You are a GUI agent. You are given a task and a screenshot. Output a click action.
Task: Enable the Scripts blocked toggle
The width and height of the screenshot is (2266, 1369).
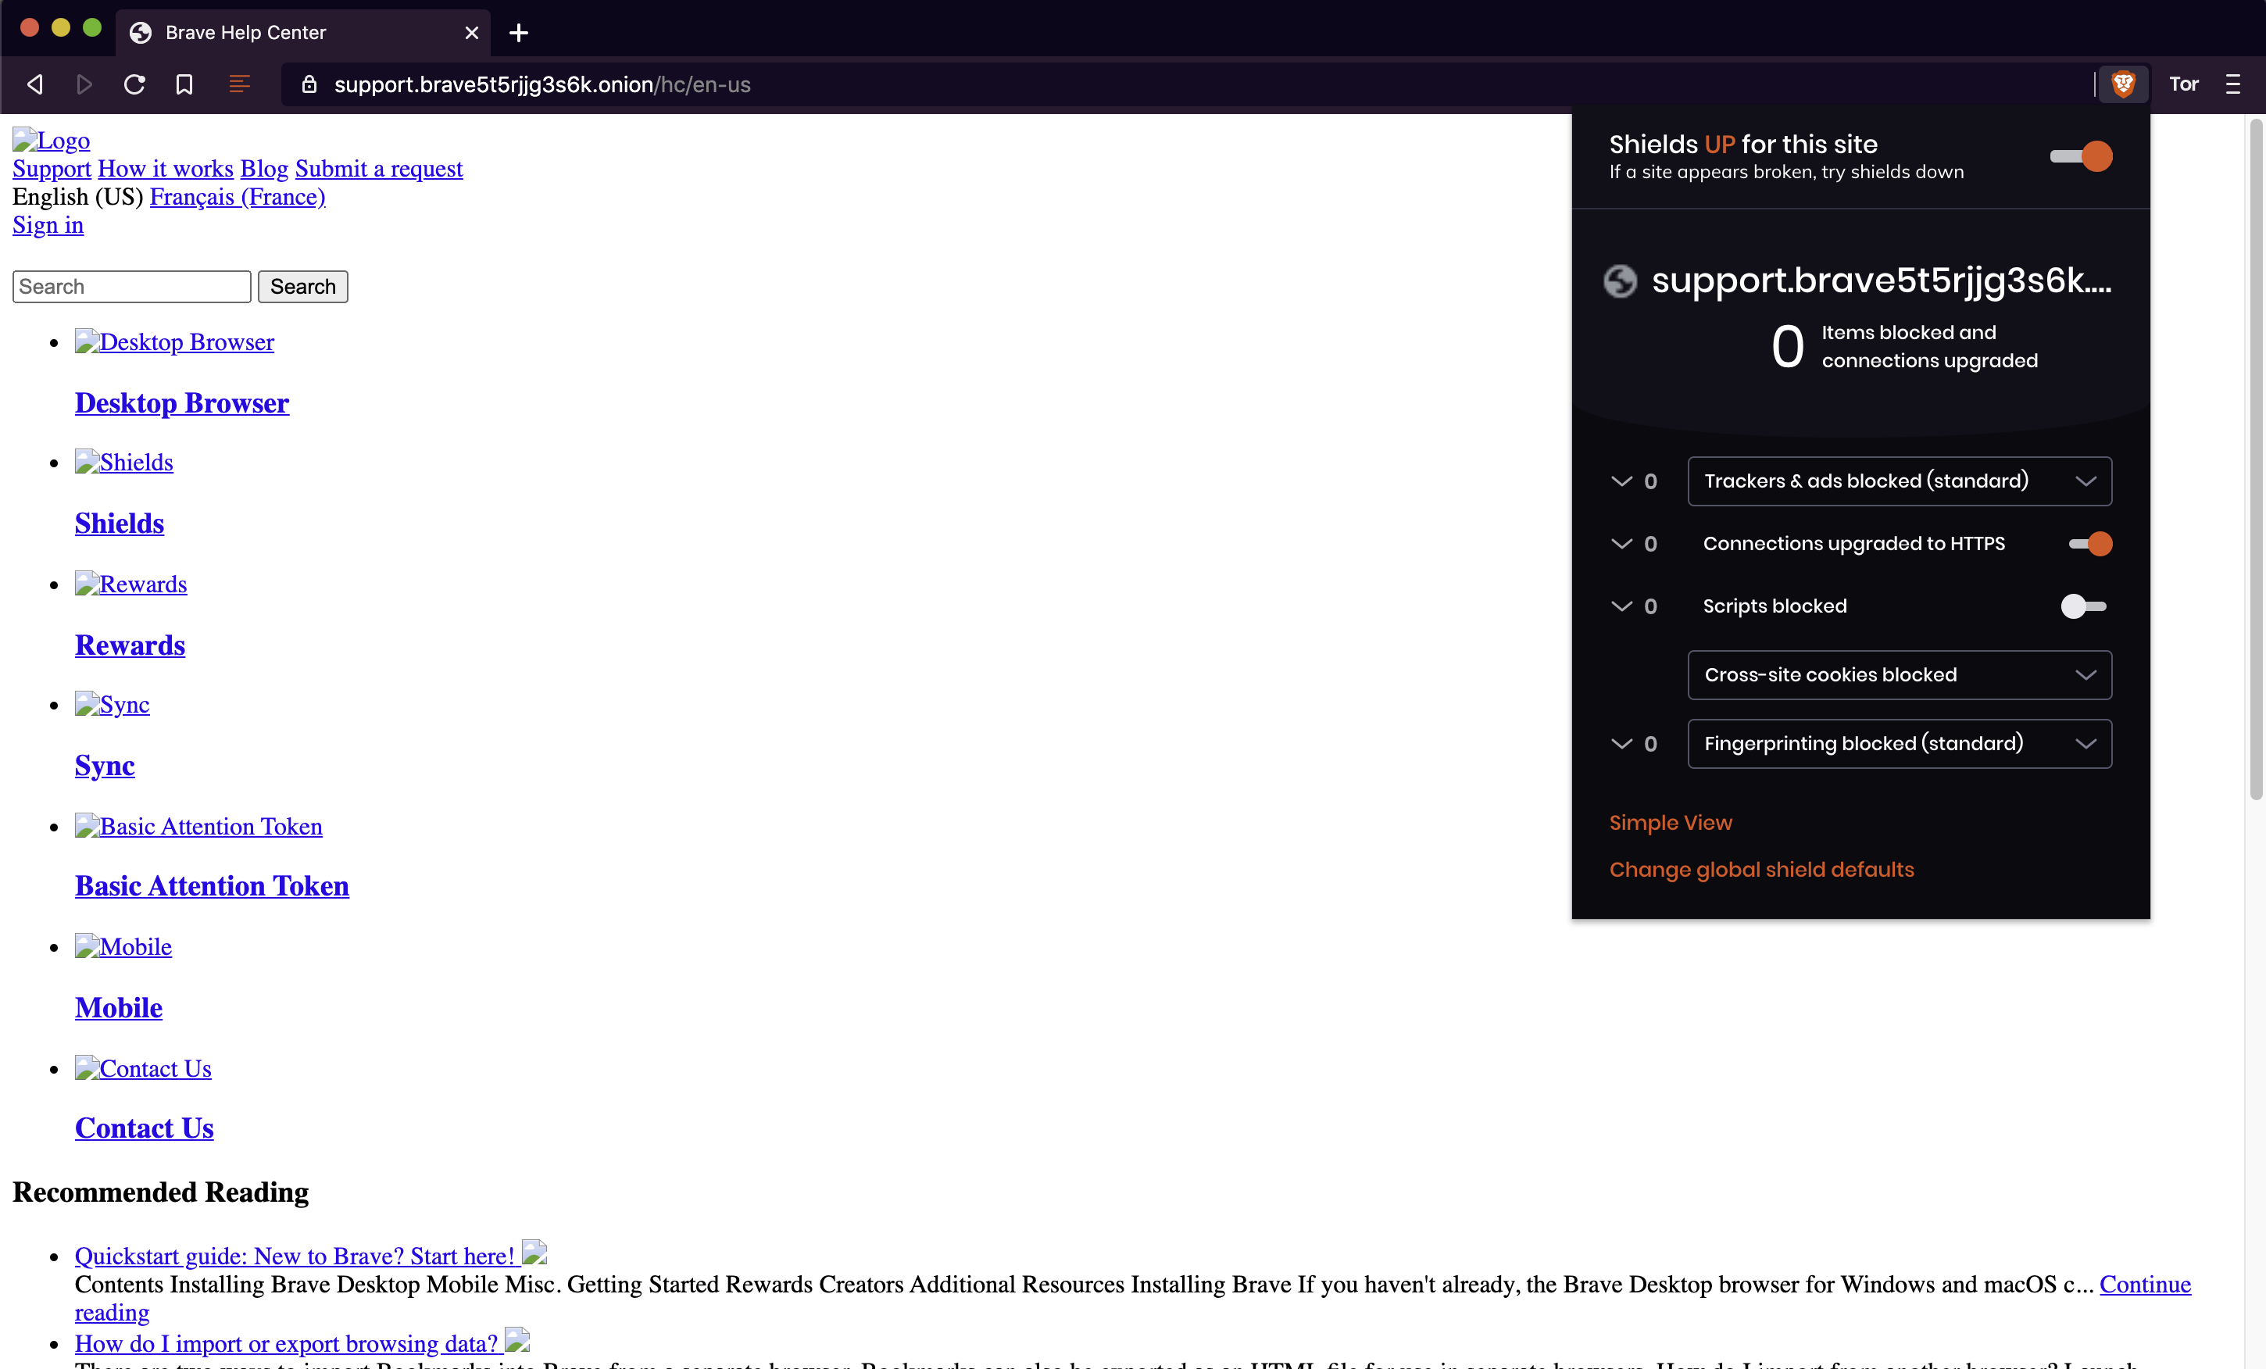pos(2083,606)
